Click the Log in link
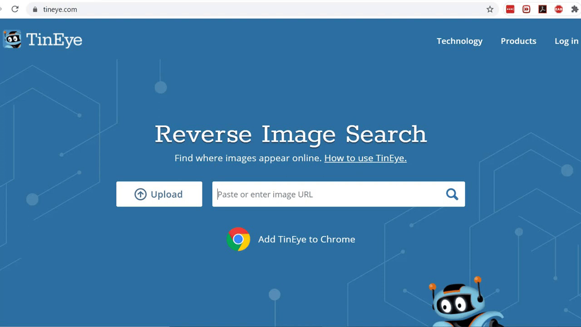This screenshot has width=581, height=327. [566, 41]
